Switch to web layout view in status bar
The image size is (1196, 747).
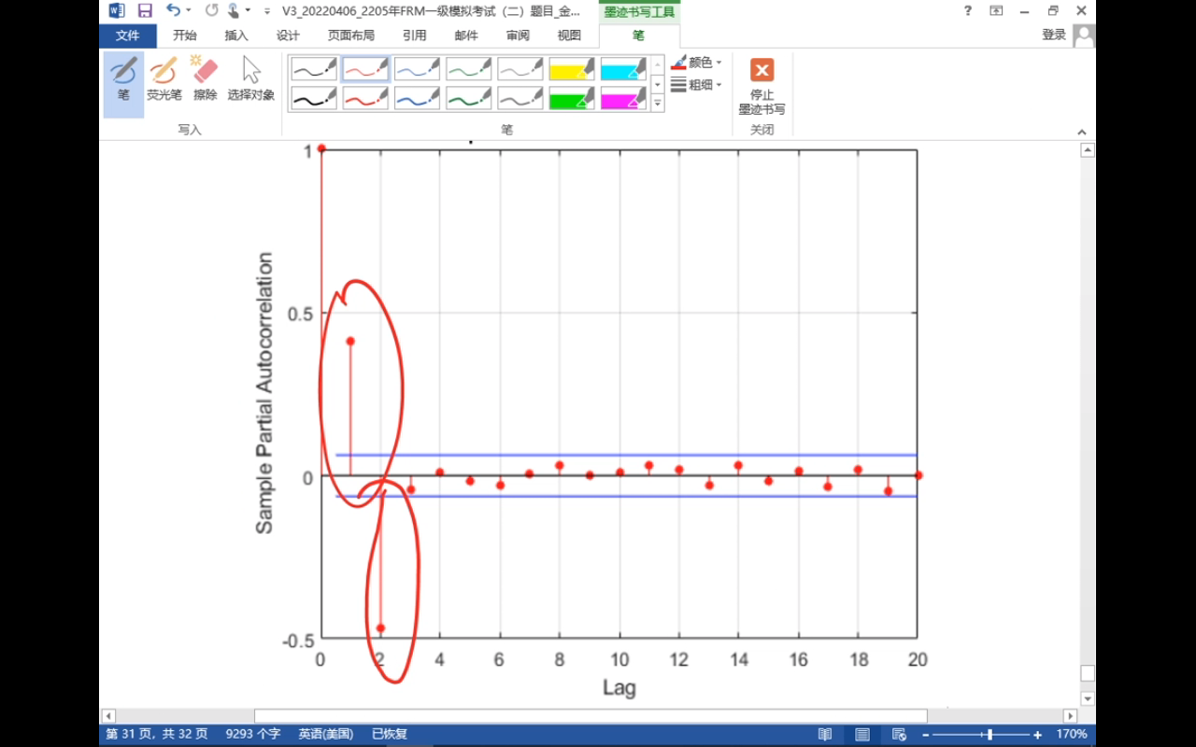coord(899,735)
